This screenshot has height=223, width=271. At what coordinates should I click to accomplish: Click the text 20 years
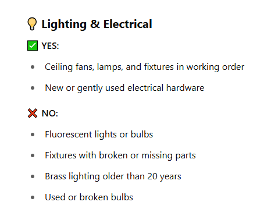click(164, 176)
